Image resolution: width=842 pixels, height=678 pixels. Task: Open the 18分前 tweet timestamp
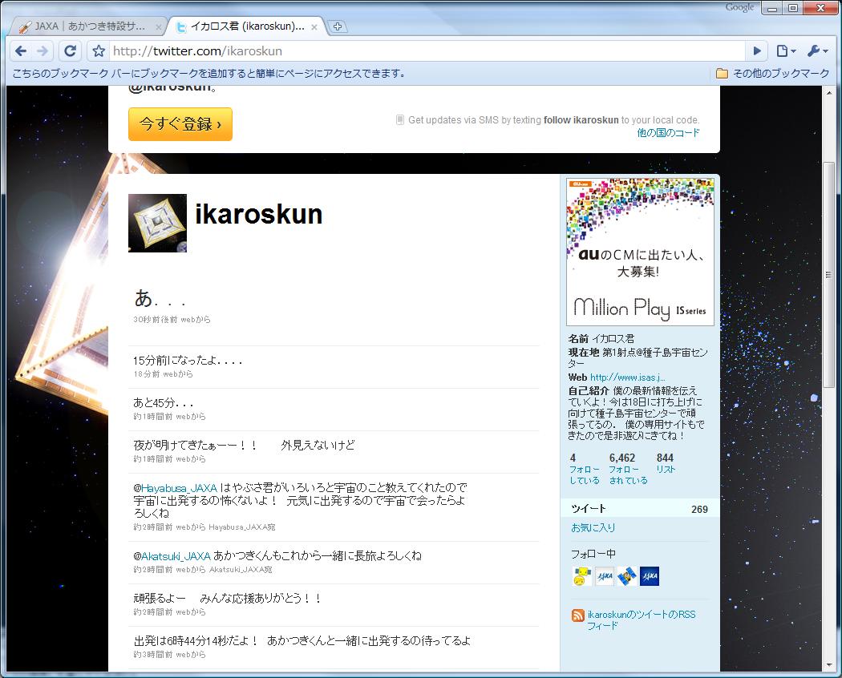click(x=147, y=374)
